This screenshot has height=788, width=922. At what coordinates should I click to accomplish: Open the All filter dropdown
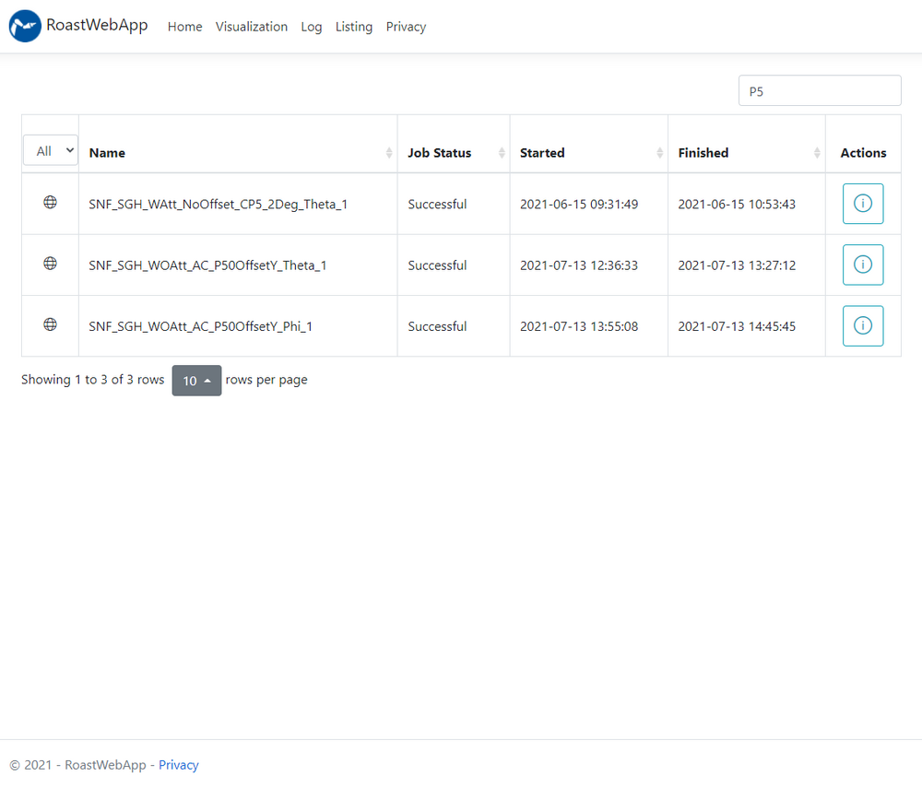51,151
